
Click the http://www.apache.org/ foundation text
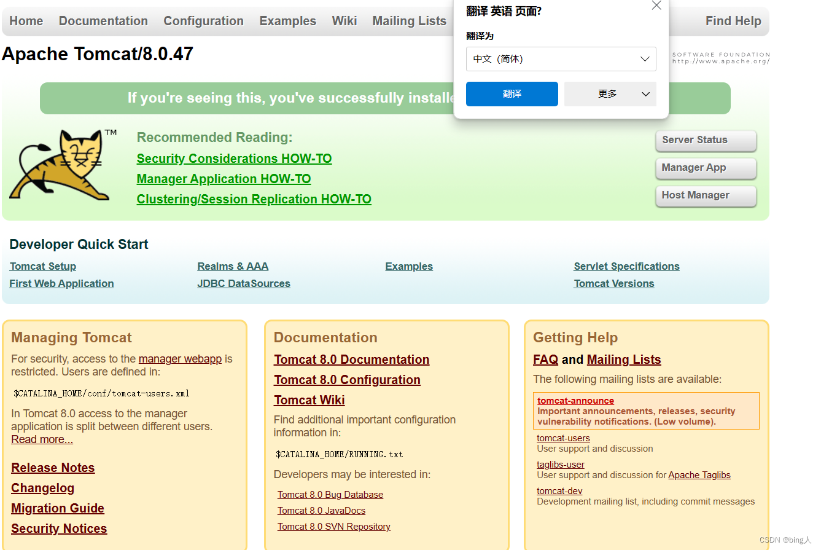(721, 61)
